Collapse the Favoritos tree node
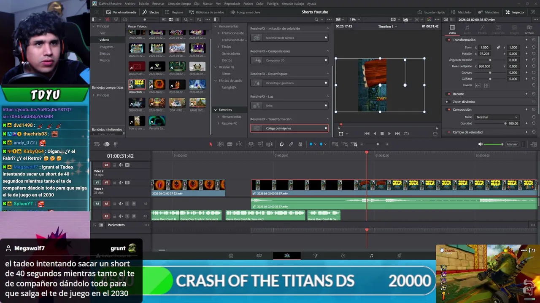 (216, 110)
